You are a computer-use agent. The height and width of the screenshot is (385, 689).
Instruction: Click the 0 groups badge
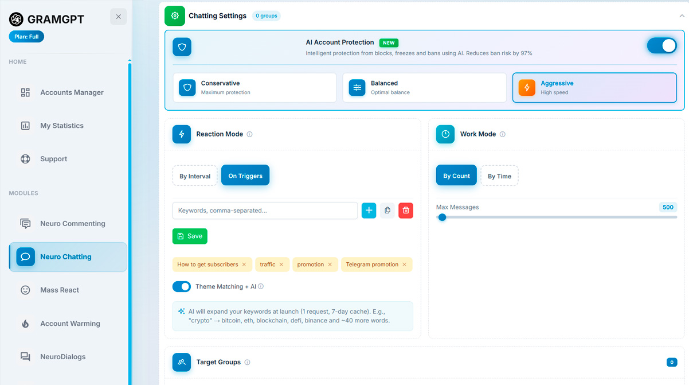coord(267,16)
